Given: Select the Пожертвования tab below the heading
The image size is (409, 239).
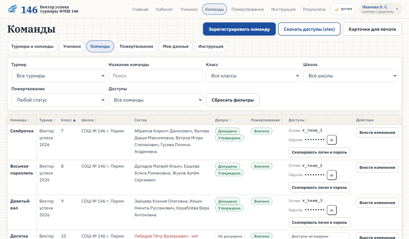Looking at the screenshot, I should point(136,46).
